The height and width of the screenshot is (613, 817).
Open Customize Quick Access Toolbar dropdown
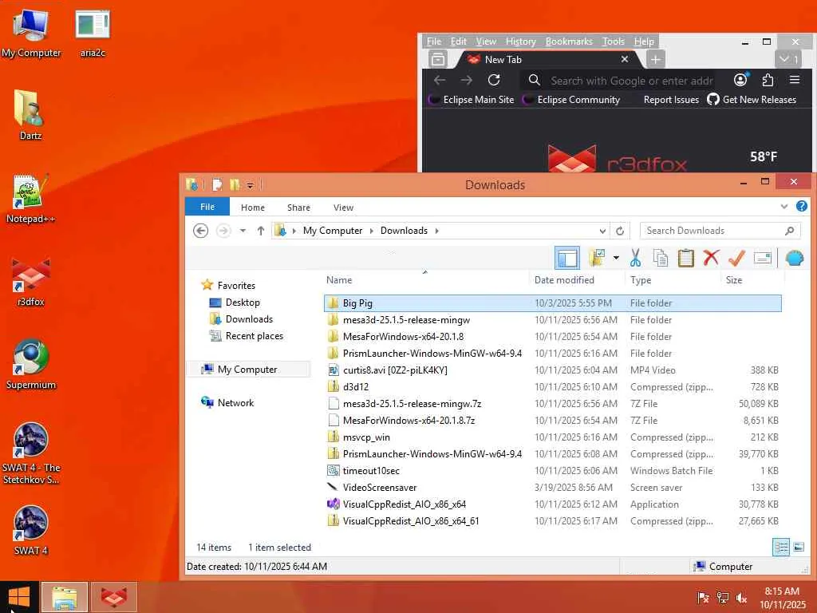[x=250, y=185]
